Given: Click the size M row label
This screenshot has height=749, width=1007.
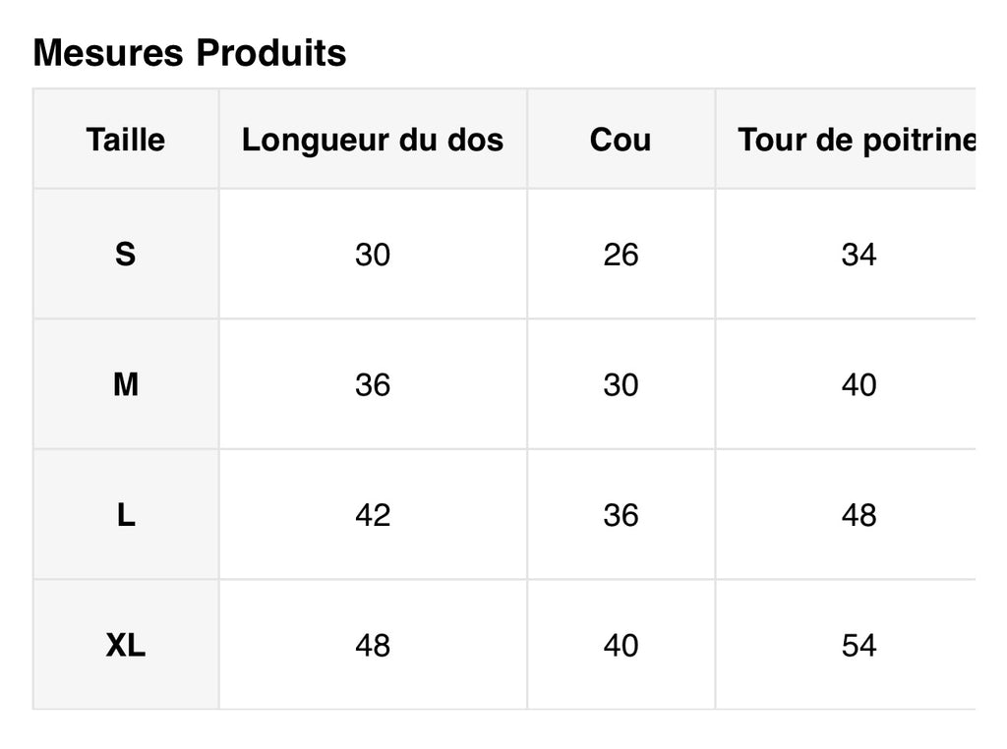Looking at the screenshot, I should click(x=125, y=384).
